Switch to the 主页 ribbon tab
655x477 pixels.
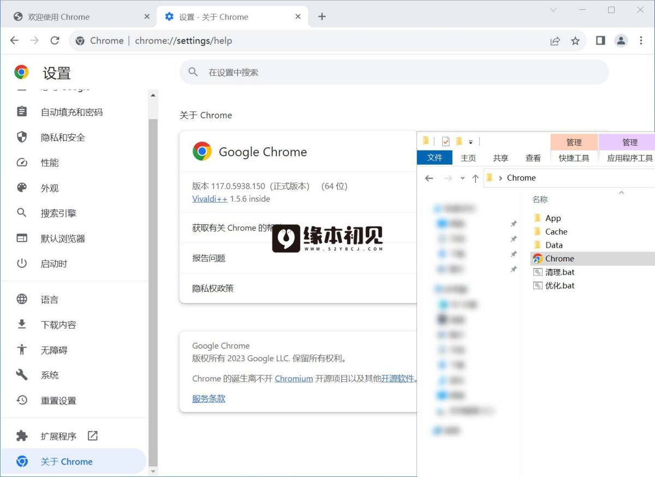(468, 158)
